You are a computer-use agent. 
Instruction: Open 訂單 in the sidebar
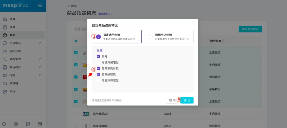tap(12, 27)
